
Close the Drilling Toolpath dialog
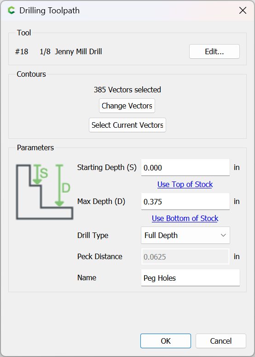click(x=243, y=11)
